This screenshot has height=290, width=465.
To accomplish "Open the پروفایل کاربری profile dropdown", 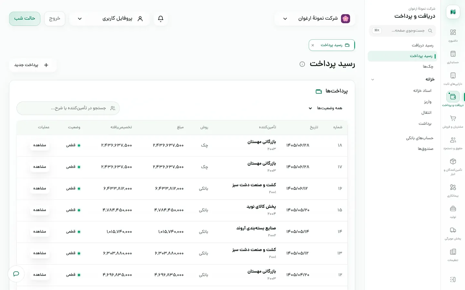I will 109,19.
